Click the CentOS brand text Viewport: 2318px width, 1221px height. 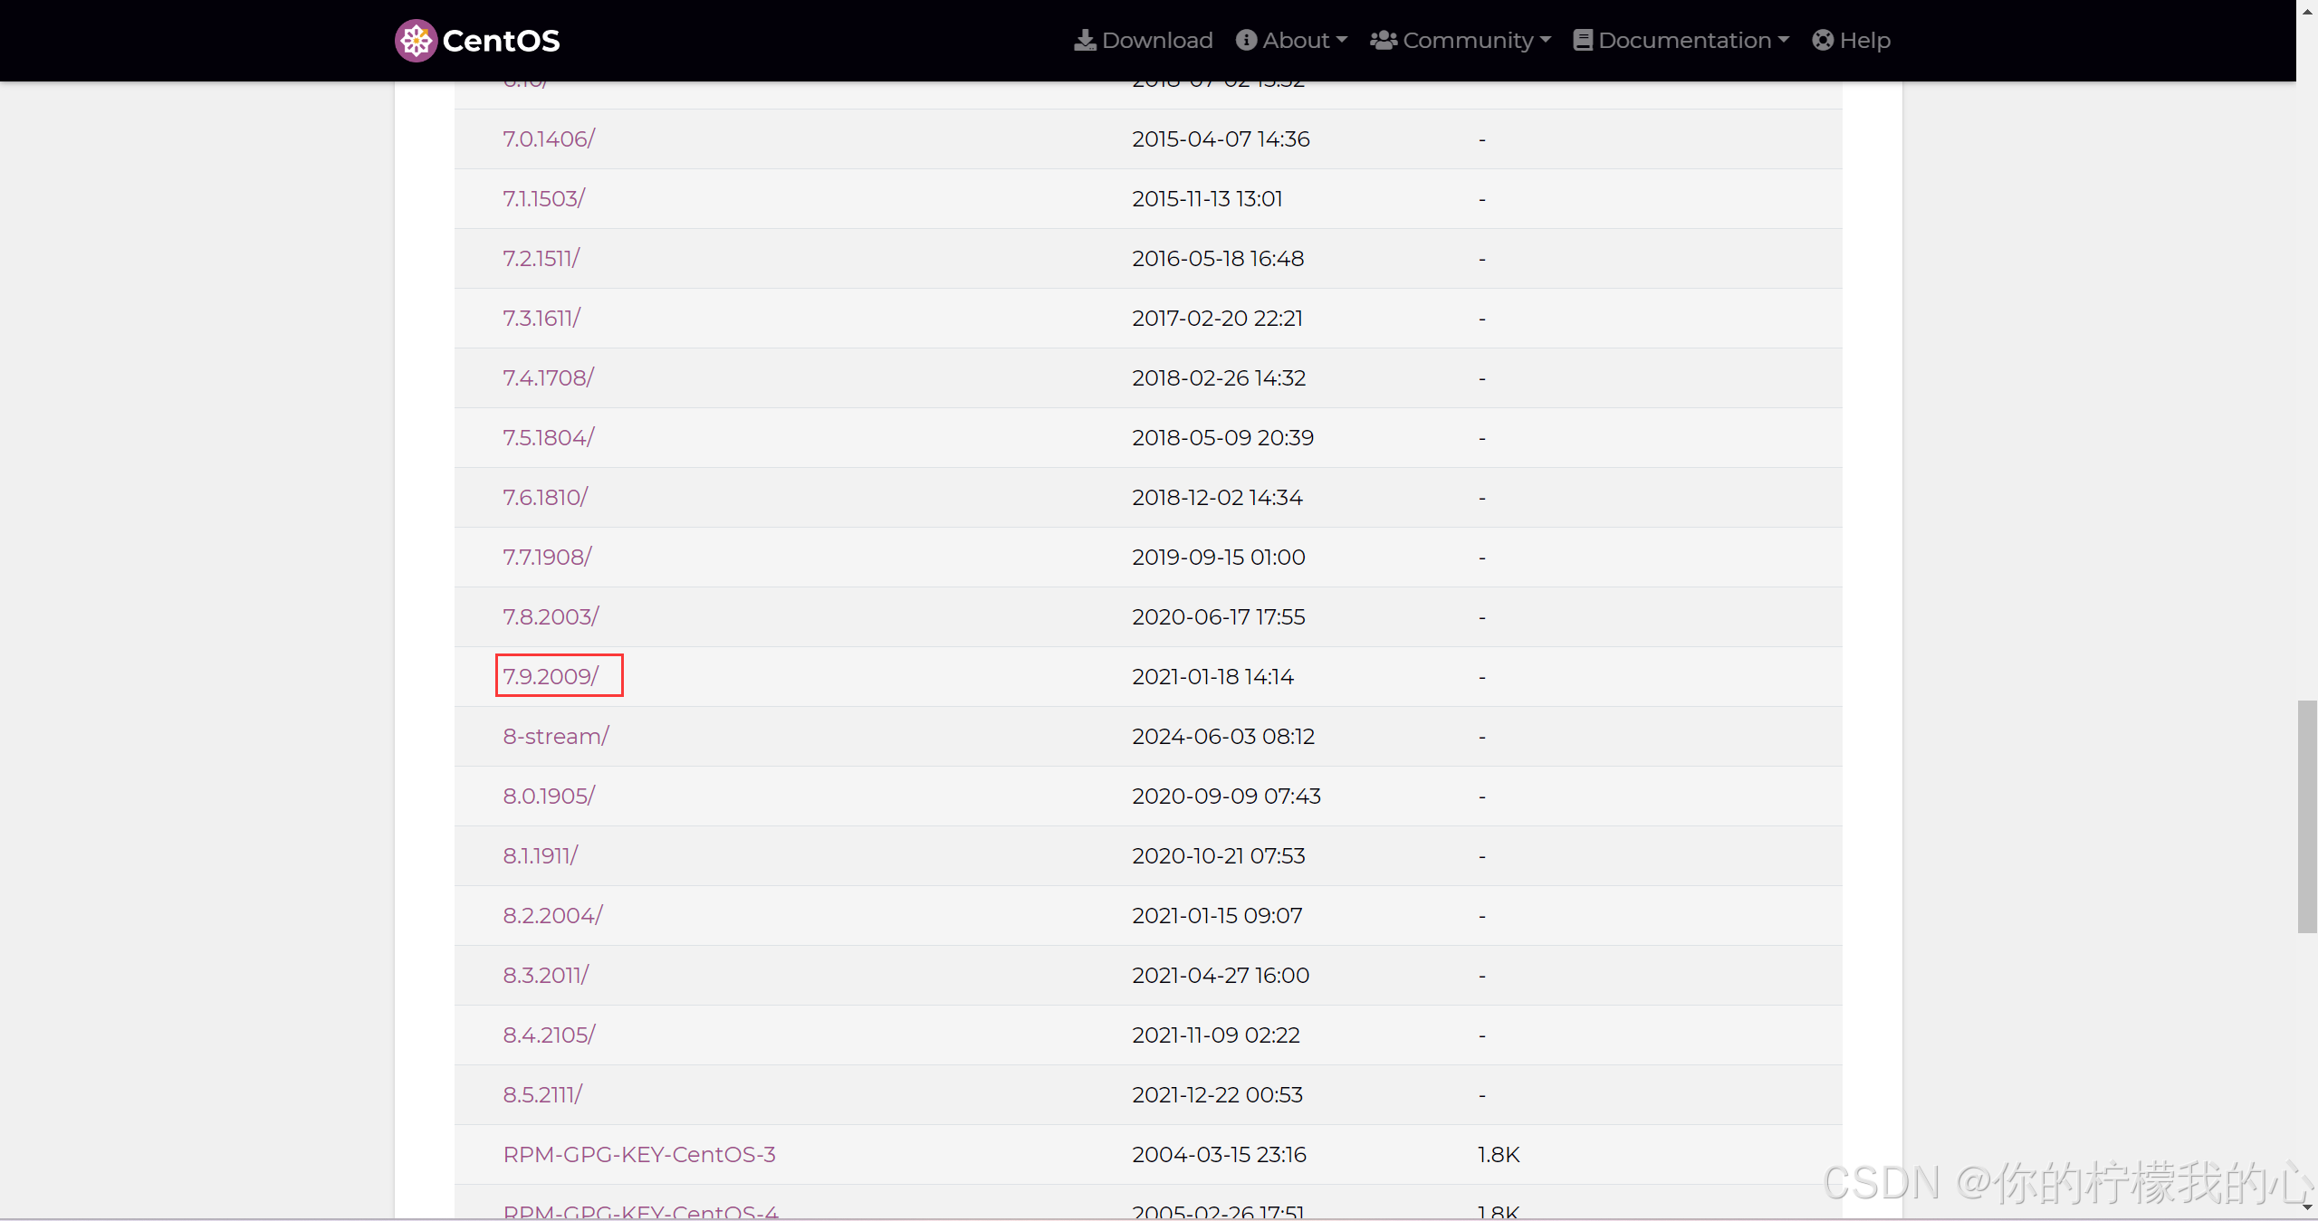pos(501,41)
